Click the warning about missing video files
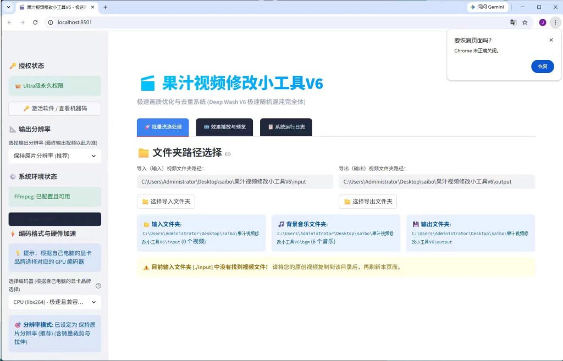The width and height of the screenshot is (563, 361). 336,267
